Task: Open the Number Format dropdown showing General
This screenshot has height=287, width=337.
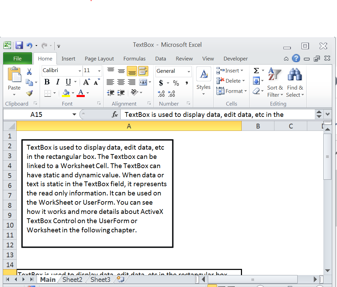Action: [x=173, y=71]
